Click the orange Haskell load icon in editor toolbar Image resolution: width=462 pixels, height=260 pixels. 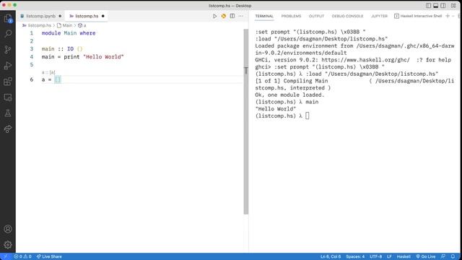click(224, 16)
